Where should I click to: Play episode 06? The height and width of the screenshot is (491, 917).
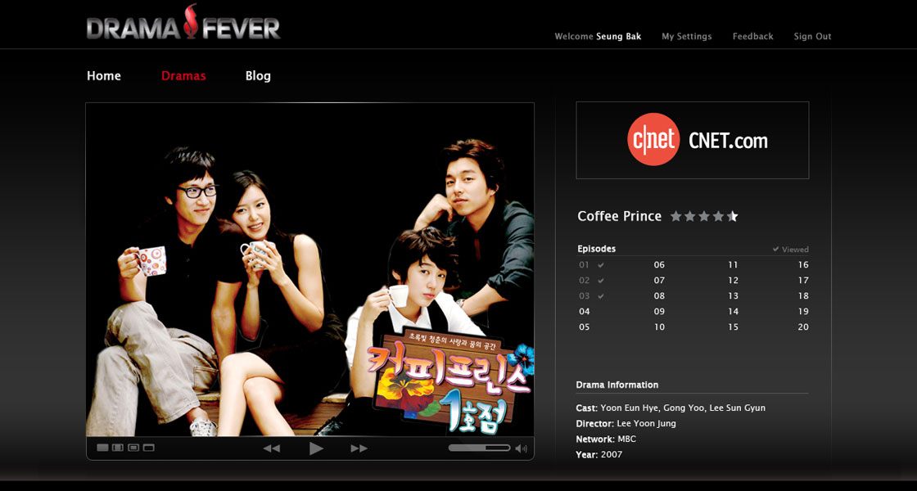coord(659,265)
